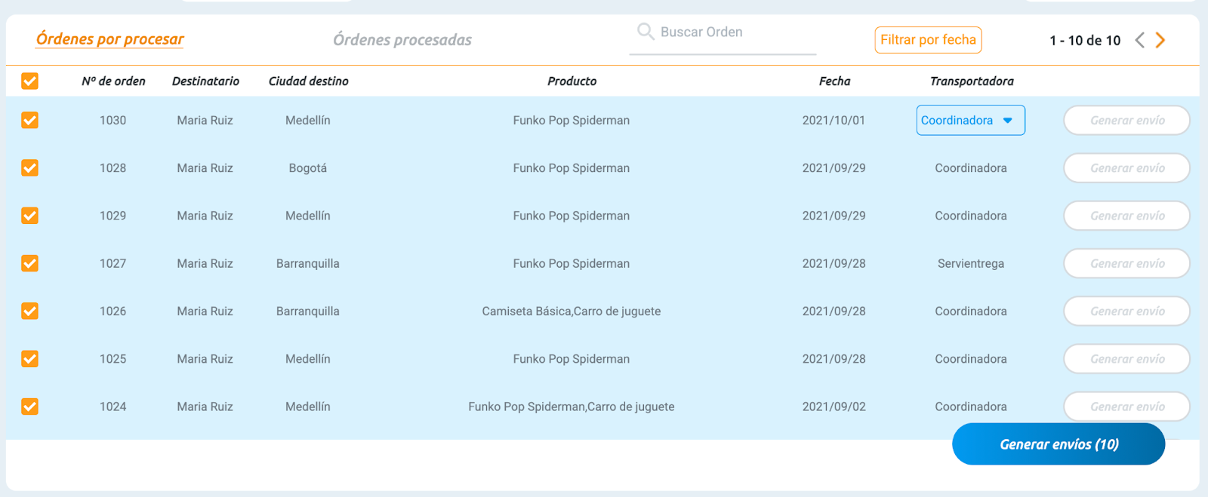Uncheck order 1030 checkbox
1208x497 pixels.
click(x=30, y=120)
